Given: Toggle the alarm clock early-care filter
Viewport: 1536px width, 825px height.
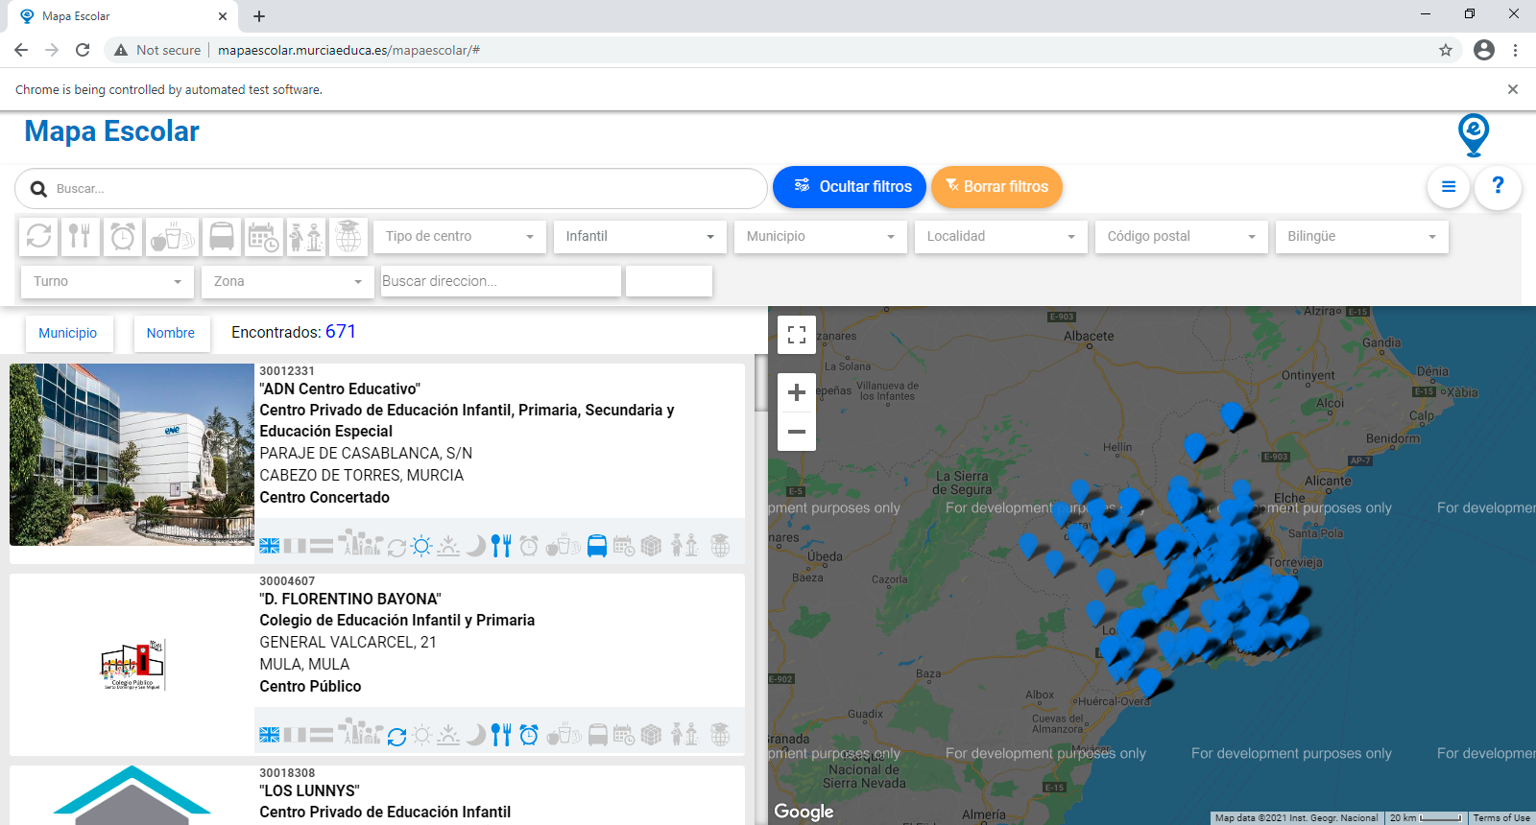Looking at the screenshot, I should point(123,236).
